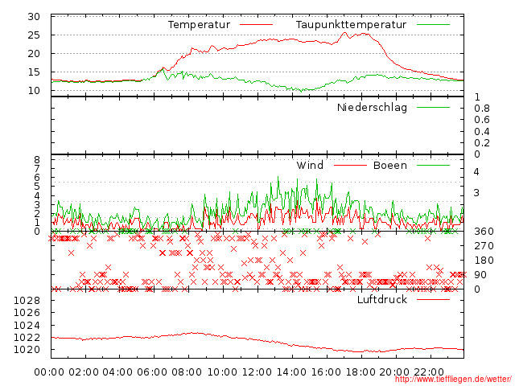This screenshot has height=386, width=515.
Task: Click the 3 Beaufort scale value
Action: coord(476,193)
